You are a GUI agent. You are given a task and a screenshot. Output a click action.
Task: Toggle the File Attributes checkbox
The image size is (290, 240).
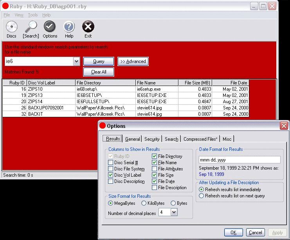(x=155, y=169)
